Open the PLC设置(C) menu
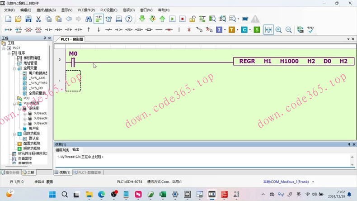This screenshot has height=201, width=357. pos(109,10)
